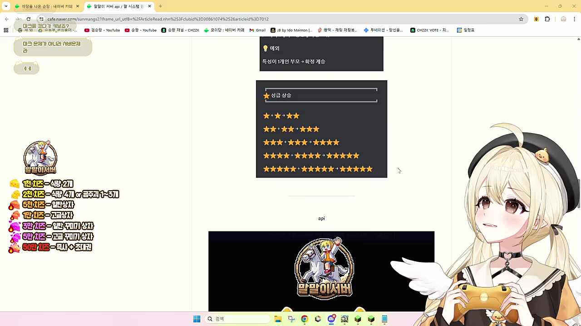Open the 모이단 : 네이버 카페 bookmark
This screenshot has width=581, height=326.
224,30
